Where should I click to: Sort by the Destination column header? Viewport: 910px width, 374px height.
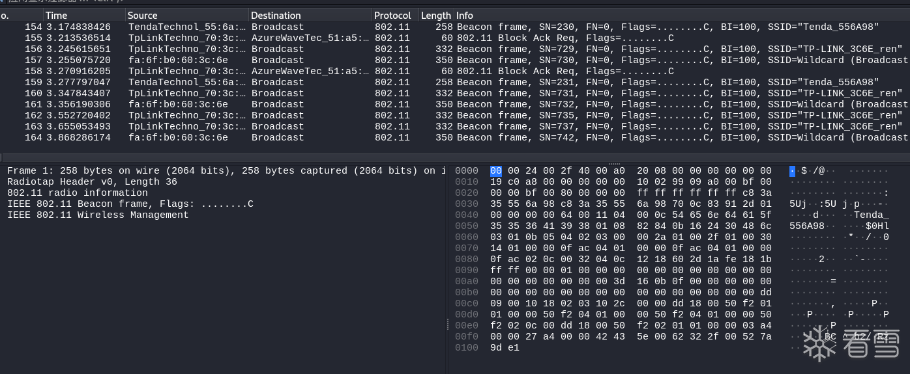[276, 15]
